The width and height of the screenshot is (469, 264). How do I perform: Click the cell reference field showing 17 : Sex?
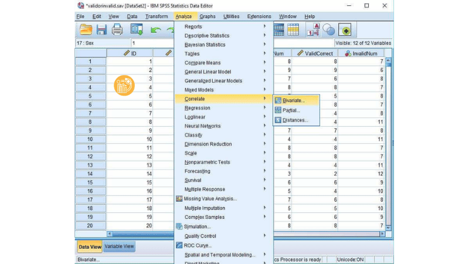point(102,43)
